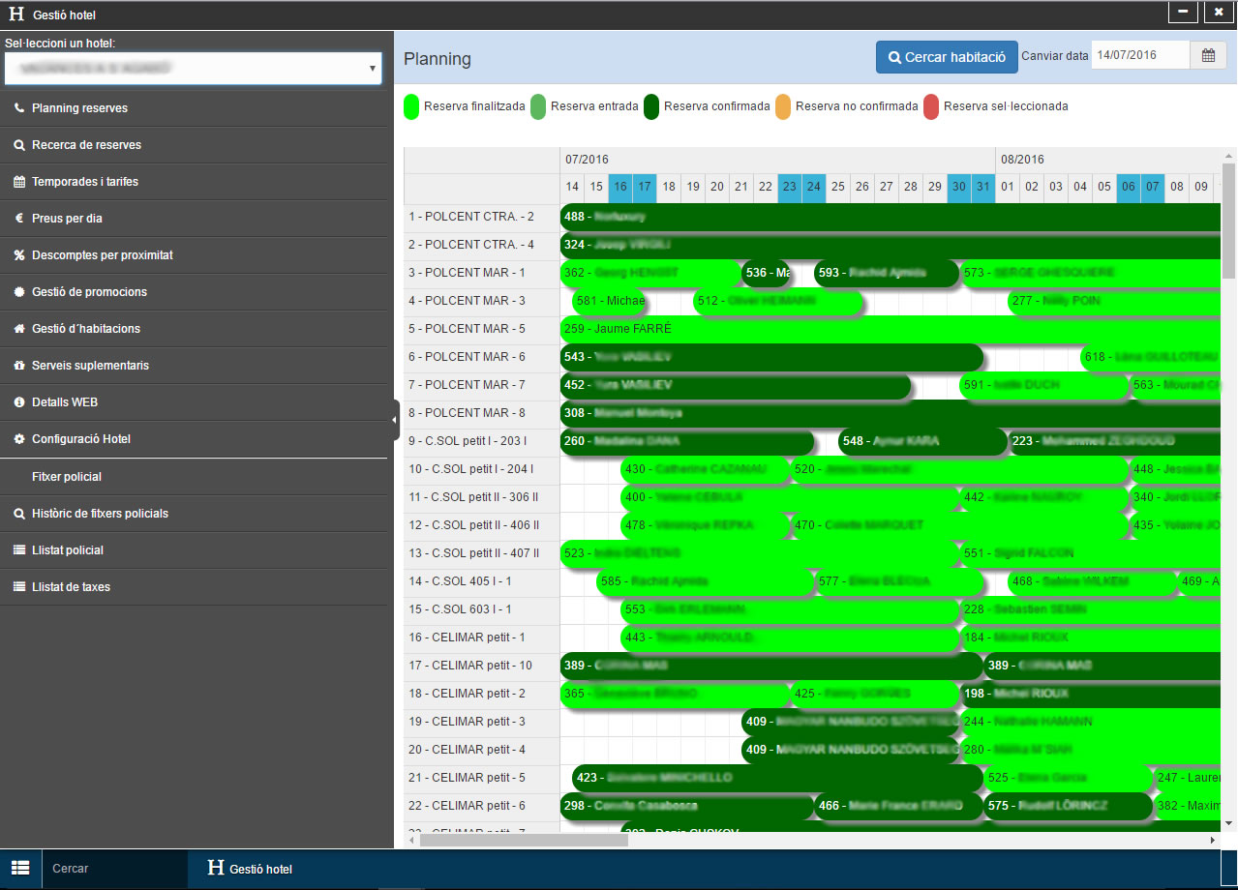Open the calendar date picker button
This screenshot has height=890, width=1238.
(x=1208, y=56)
